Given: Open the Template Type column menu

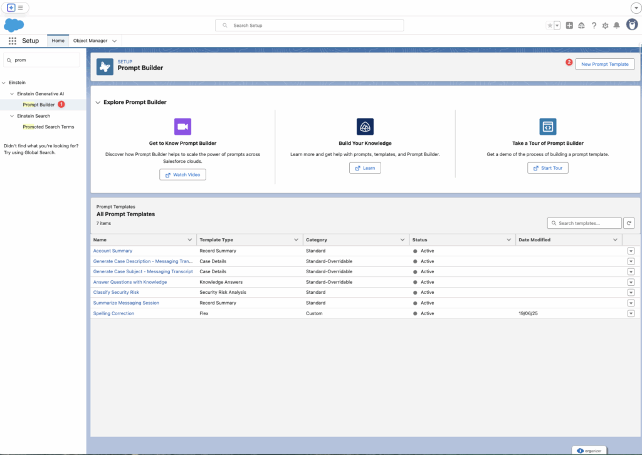Looking at the screenshot, I should coord(296,240).
